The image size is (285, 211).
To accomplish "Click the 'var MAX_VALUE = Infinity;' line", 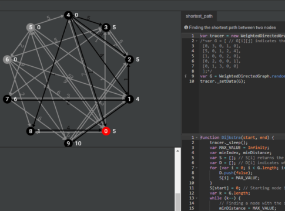I will pyautogui.click(x=239, y=148).
